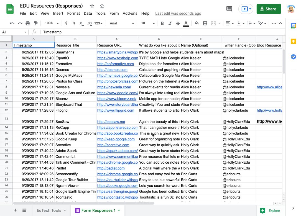This screenshot has height=216, width=301.
Task: Open Calendar side panel icon
Action: tap(293, 26)
